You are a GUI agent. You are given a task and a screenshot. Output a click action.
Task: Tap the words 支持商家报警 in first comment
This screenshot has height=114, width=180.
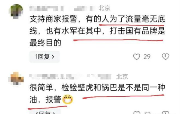coord(53,19)
